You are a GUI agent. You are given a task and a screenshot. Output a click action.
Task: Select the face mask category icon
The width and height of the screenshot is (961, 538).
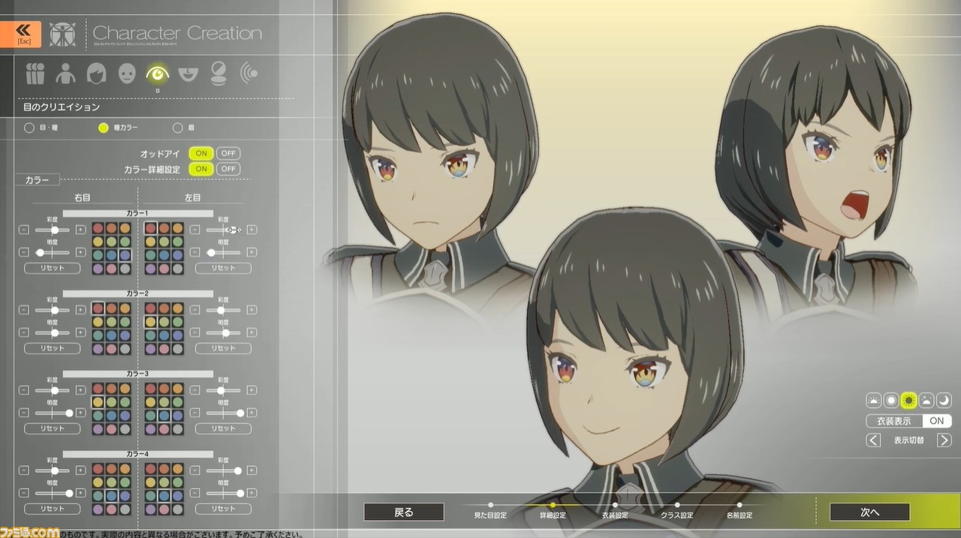tap(127, 74)
